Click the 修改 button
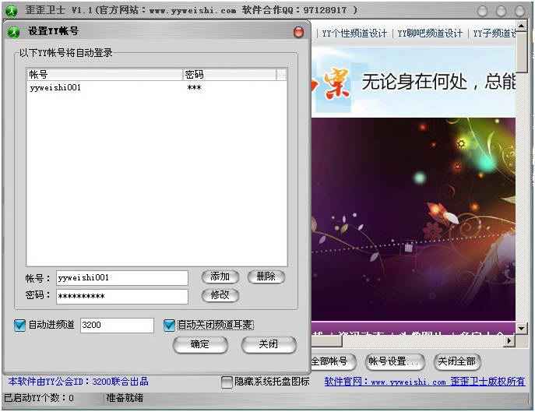This screenshot has width=535, height=412. pos(220,295)
